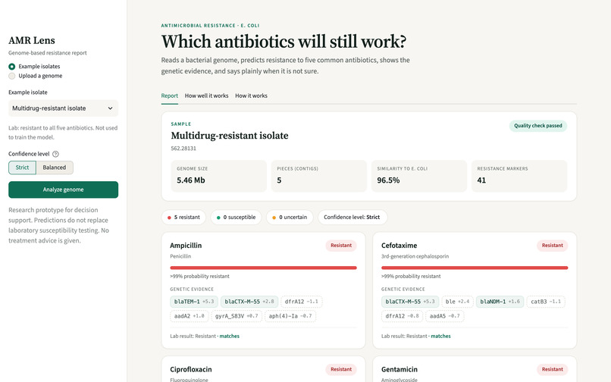Select the Upload a genome radio option
The height and width of the screenshot is (382, 611).
pos(12,76)
